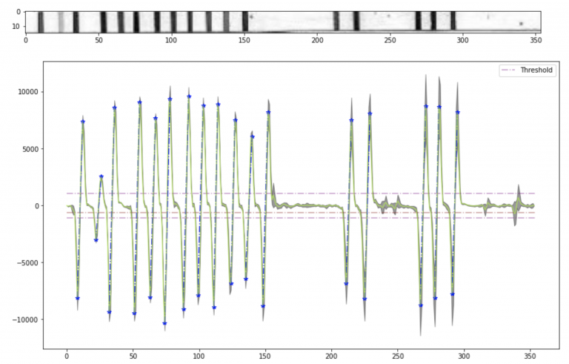Click the 150 tick label on the signal plot x-axis
Screen dimensions: 569x364
tap(265, 356)
